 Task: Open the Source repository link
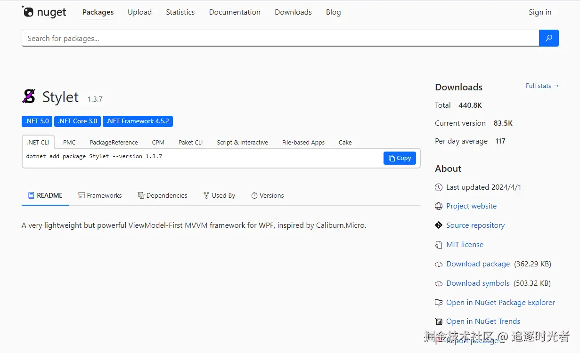475,225
